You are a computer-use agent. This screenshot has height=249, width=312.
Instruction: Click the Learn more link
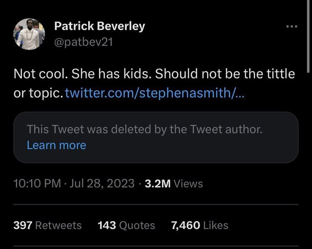point(56,145)
